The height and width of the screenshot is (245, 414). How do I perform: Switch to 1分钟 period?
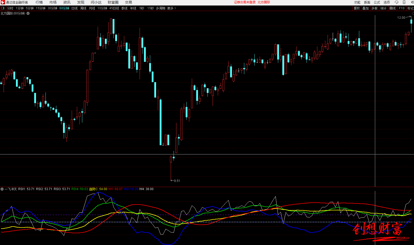[x=20, y=8]
